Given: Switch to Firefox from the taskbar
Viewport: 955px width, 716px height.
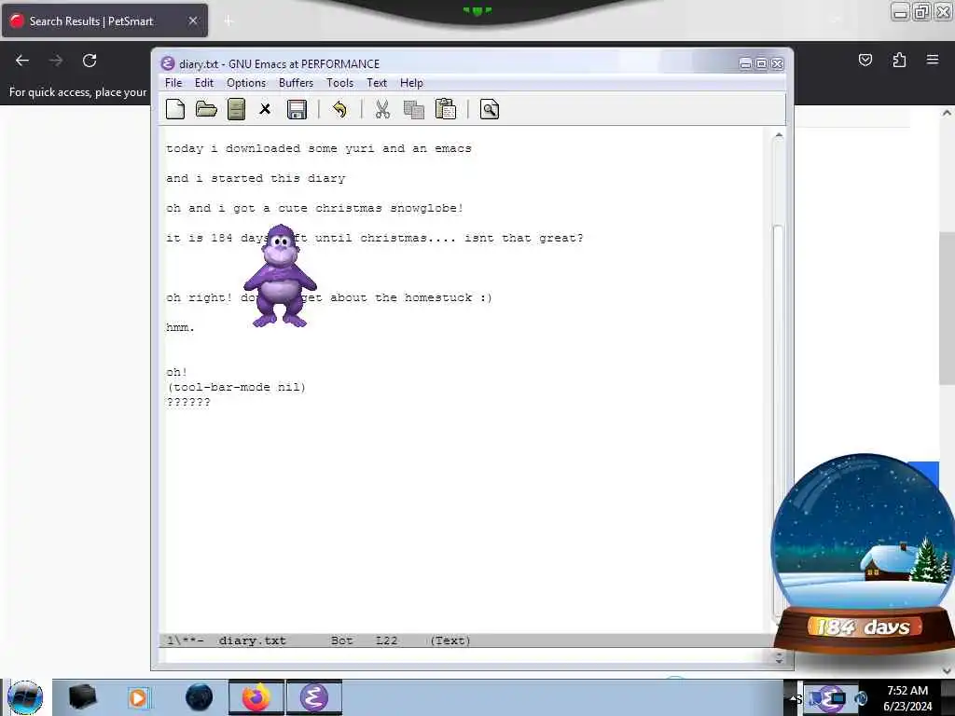Looking at the screenshot, I should click(256, 697).
